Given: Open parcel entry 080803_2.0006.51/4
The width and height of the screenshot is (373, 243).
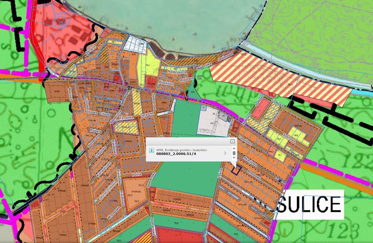Looking at the screenshot, I should coord(176,154).
